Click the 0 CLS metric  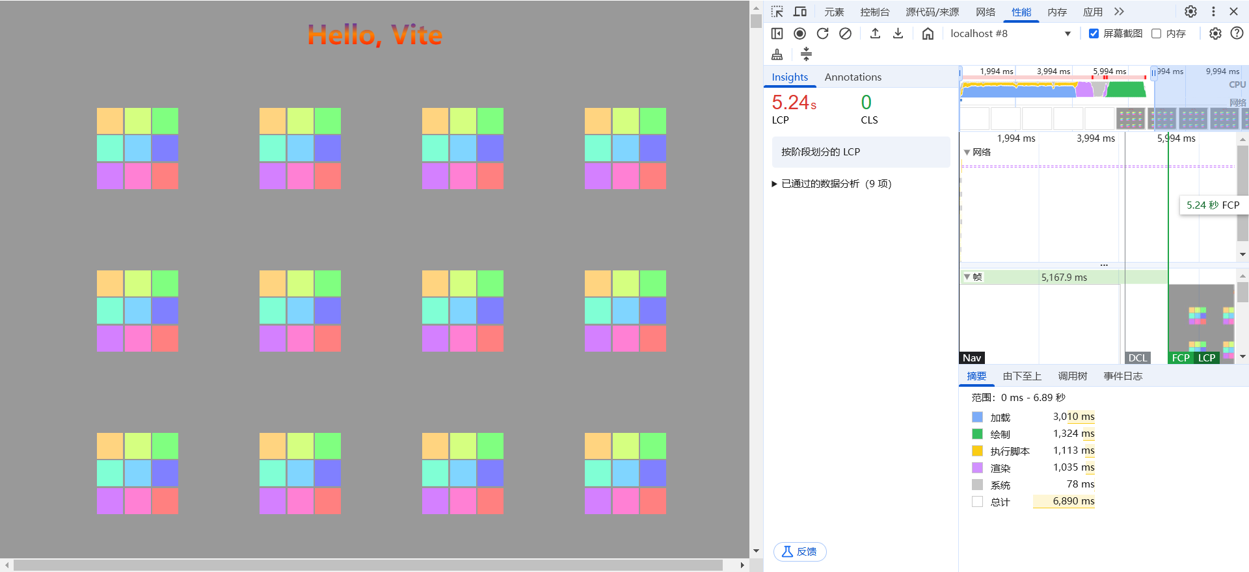point(869,109)
